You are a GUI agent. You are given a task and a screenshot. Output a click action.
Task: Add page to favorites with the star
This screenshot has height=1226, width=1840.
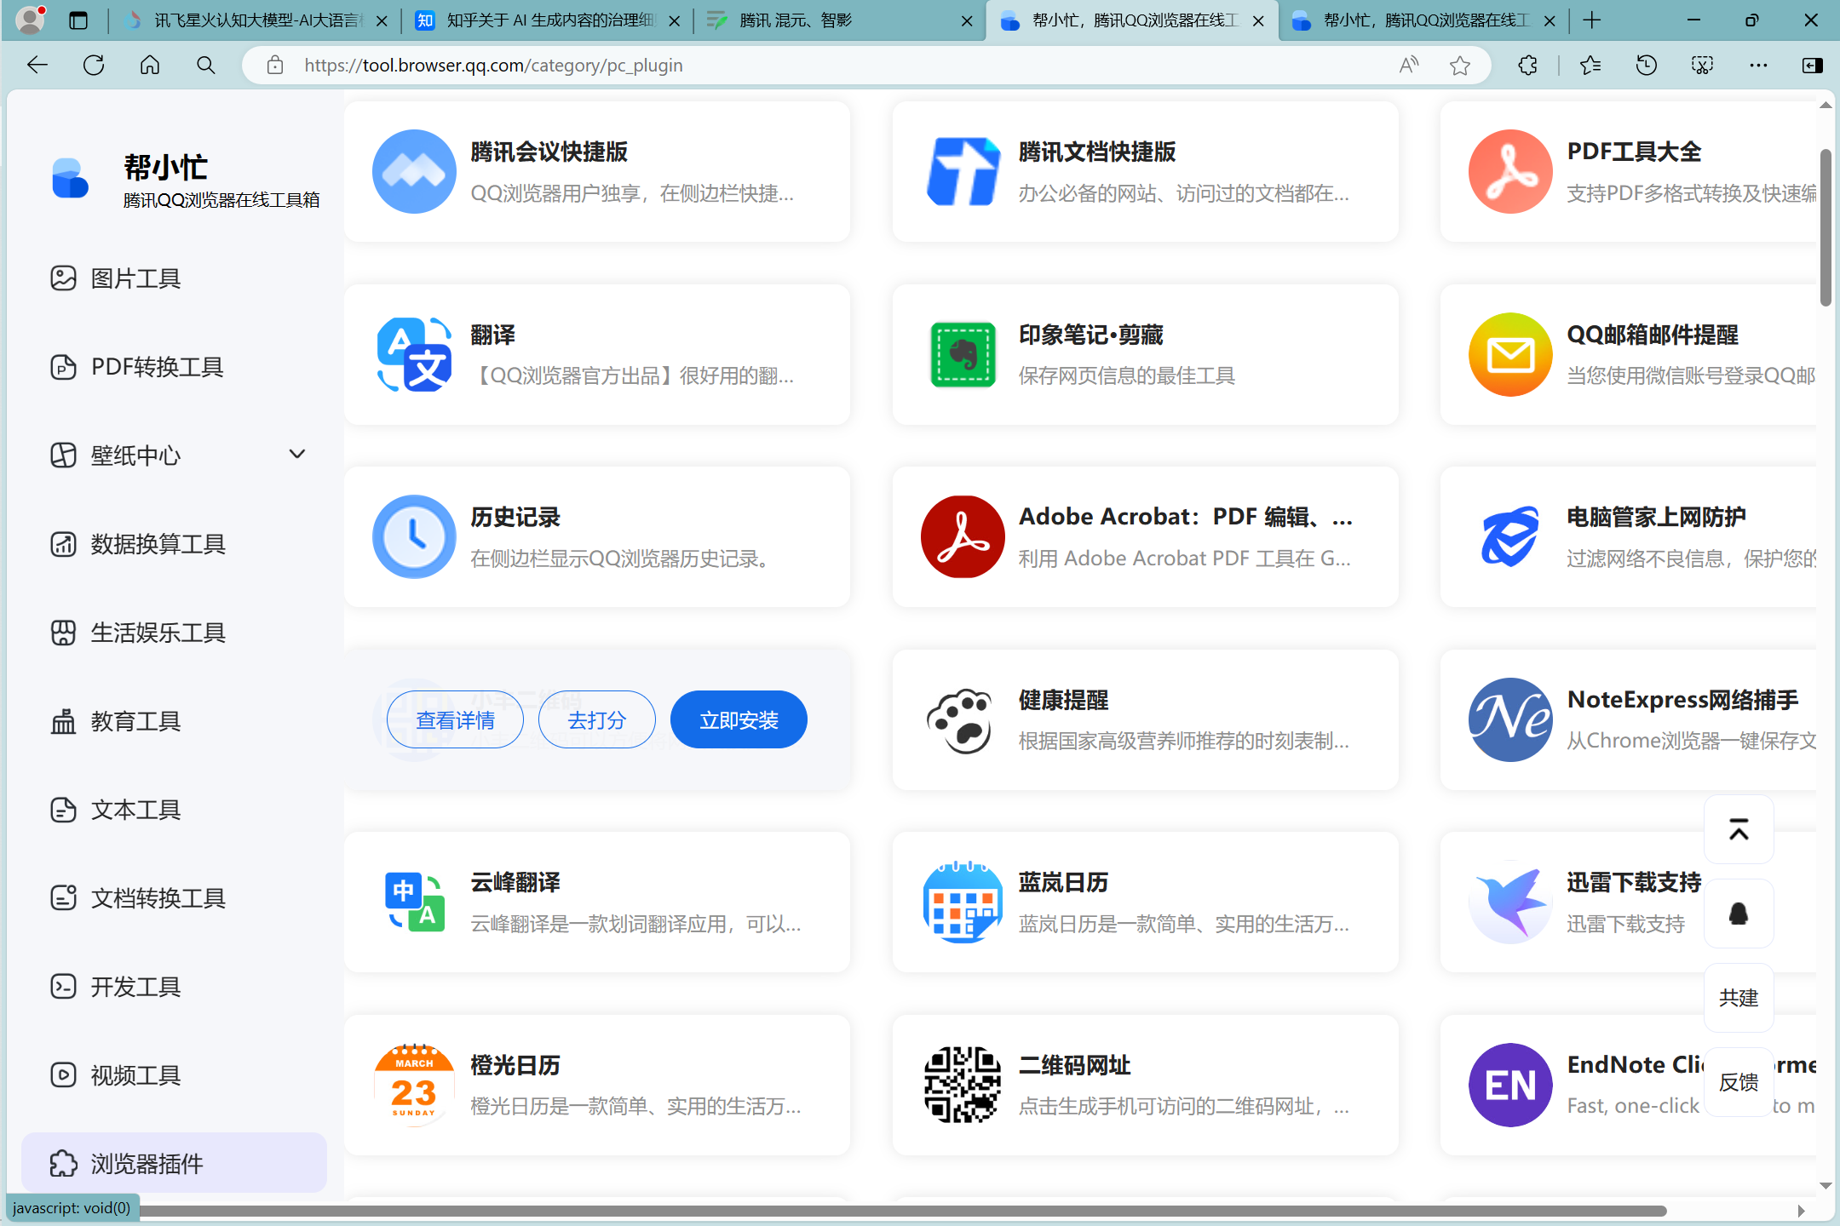(x=1460, y=66)
